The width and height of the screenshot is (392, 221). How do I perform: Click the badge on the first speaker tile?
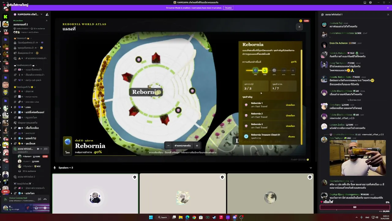click(x=134, y=177)
